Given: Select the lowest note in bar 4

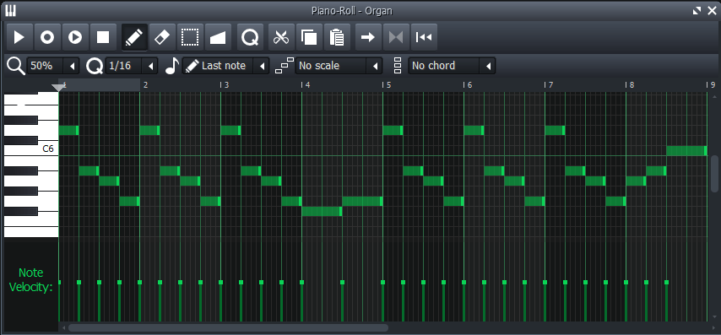Looking at the screenshot, I should pos(322,212).
